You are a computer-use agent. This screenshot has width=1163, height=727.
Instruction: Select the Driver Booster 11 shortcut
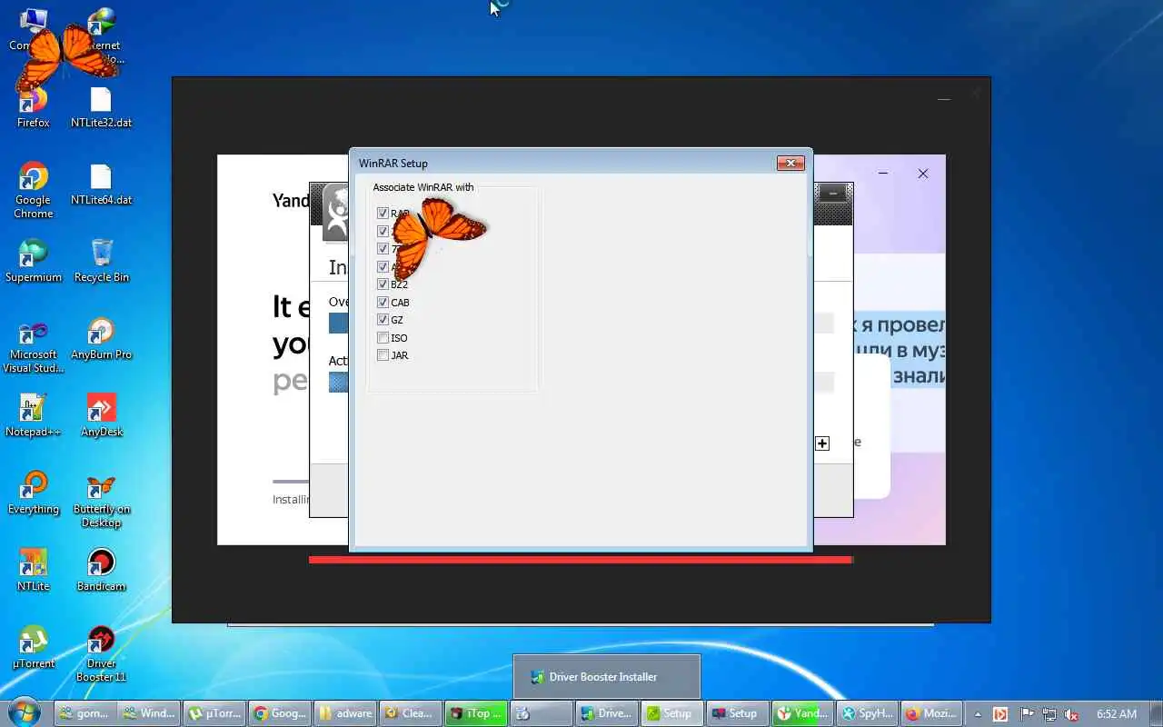coord(101,654)
